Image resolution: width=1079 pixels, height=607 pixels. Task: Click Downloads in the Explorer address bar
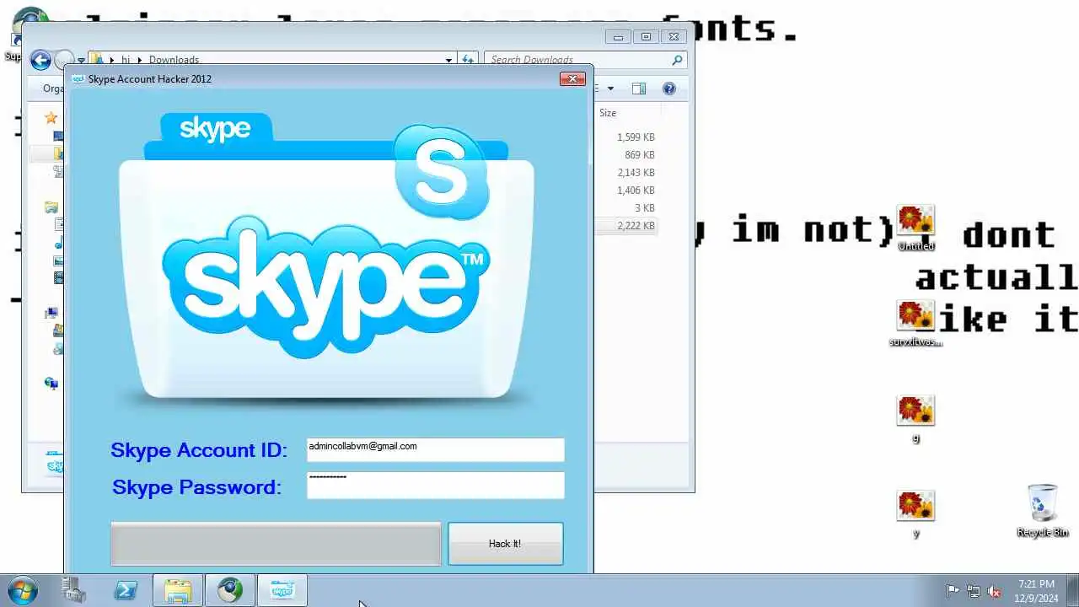[174, 60]
